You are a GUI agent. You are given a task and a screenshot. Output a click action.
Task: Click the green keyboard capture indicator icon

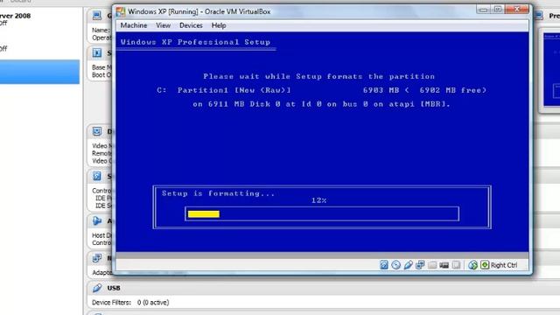click(x=485, y=264)
